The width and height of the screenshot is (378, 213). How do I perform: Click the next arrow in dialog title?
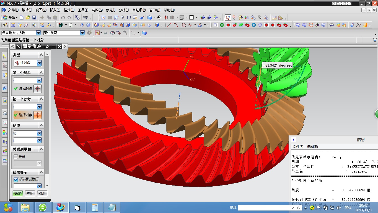[x=65, y=46]
